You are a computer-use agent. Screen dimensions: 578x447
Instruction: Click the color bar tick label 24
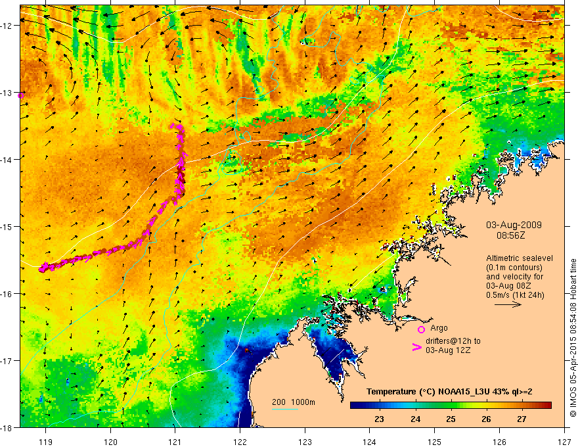click(x=415, y=419)
